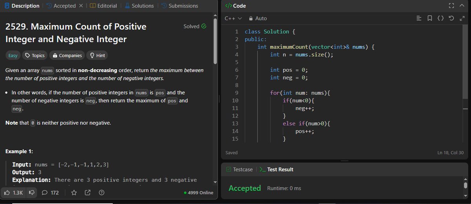Switch to the Accepted tab
This screenshot has height=204, width=471.
tap(61, 6)
